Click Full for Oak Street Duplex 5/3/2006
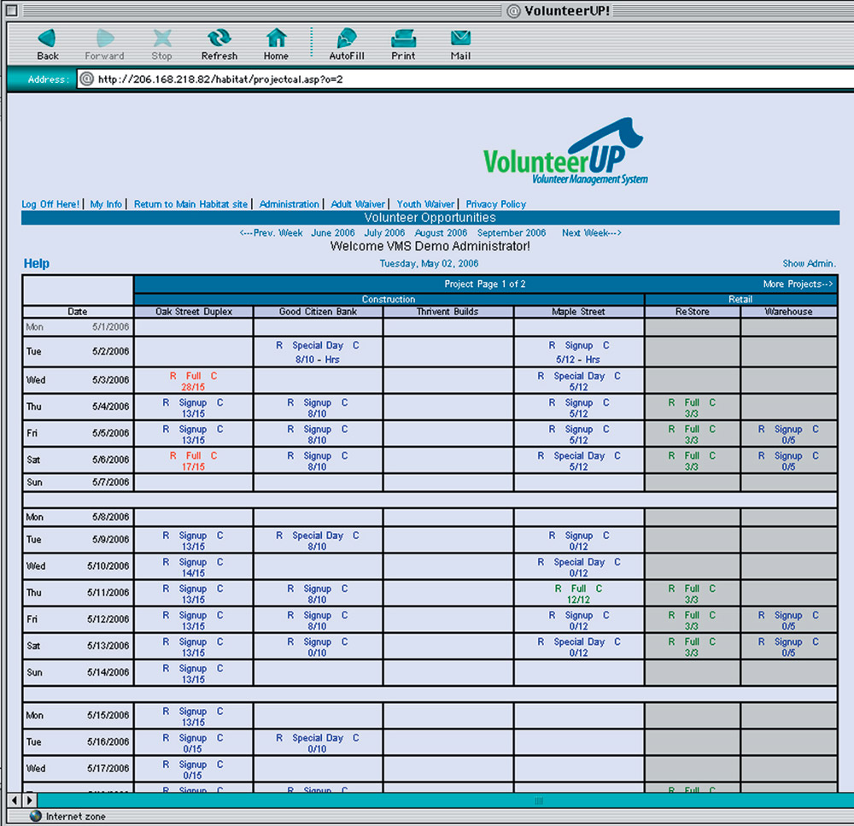 193,376
